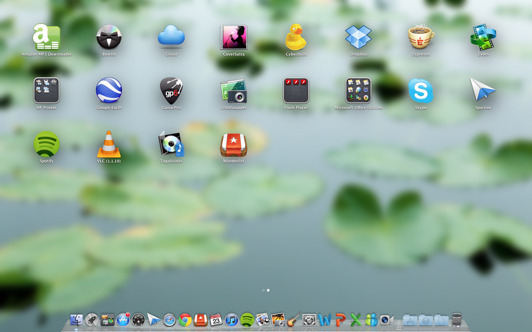Open Mission Control from the Dock
532x332 pixels.
click(107, 320)
